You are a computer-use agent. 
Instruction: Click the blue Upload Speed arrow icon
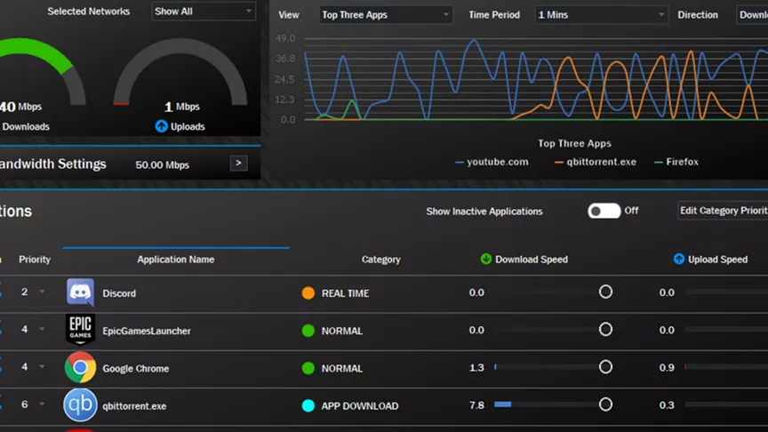tap(679, 260)
